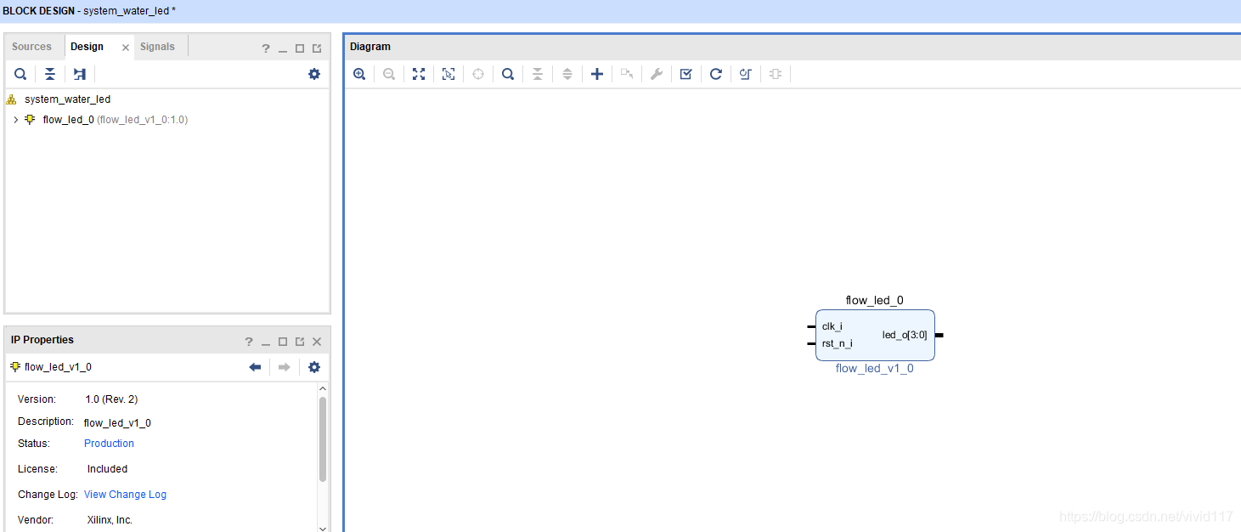Float the Design panel
The image size is (1241, 532).
pos(317,48)
